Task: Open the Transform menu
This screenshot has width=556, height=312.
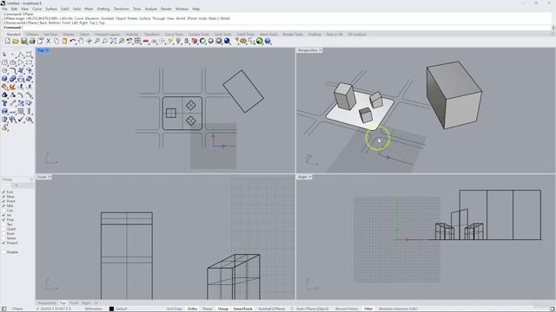Action: (122, 9)
